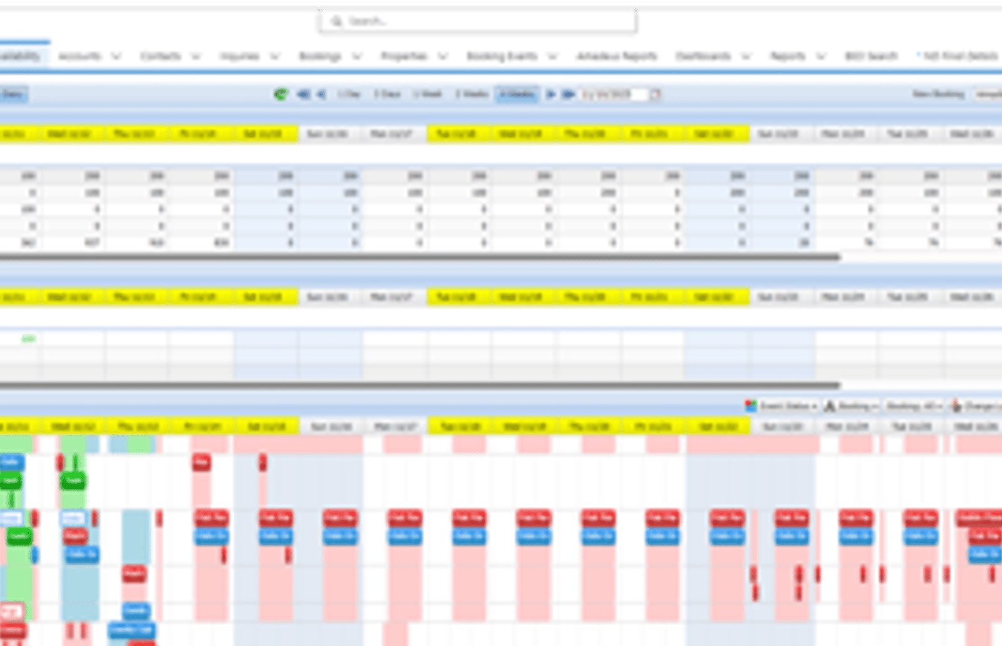Select the 4 Weeks view
Viewport: 1002px width, 646px height.
[x=517, y=95]
